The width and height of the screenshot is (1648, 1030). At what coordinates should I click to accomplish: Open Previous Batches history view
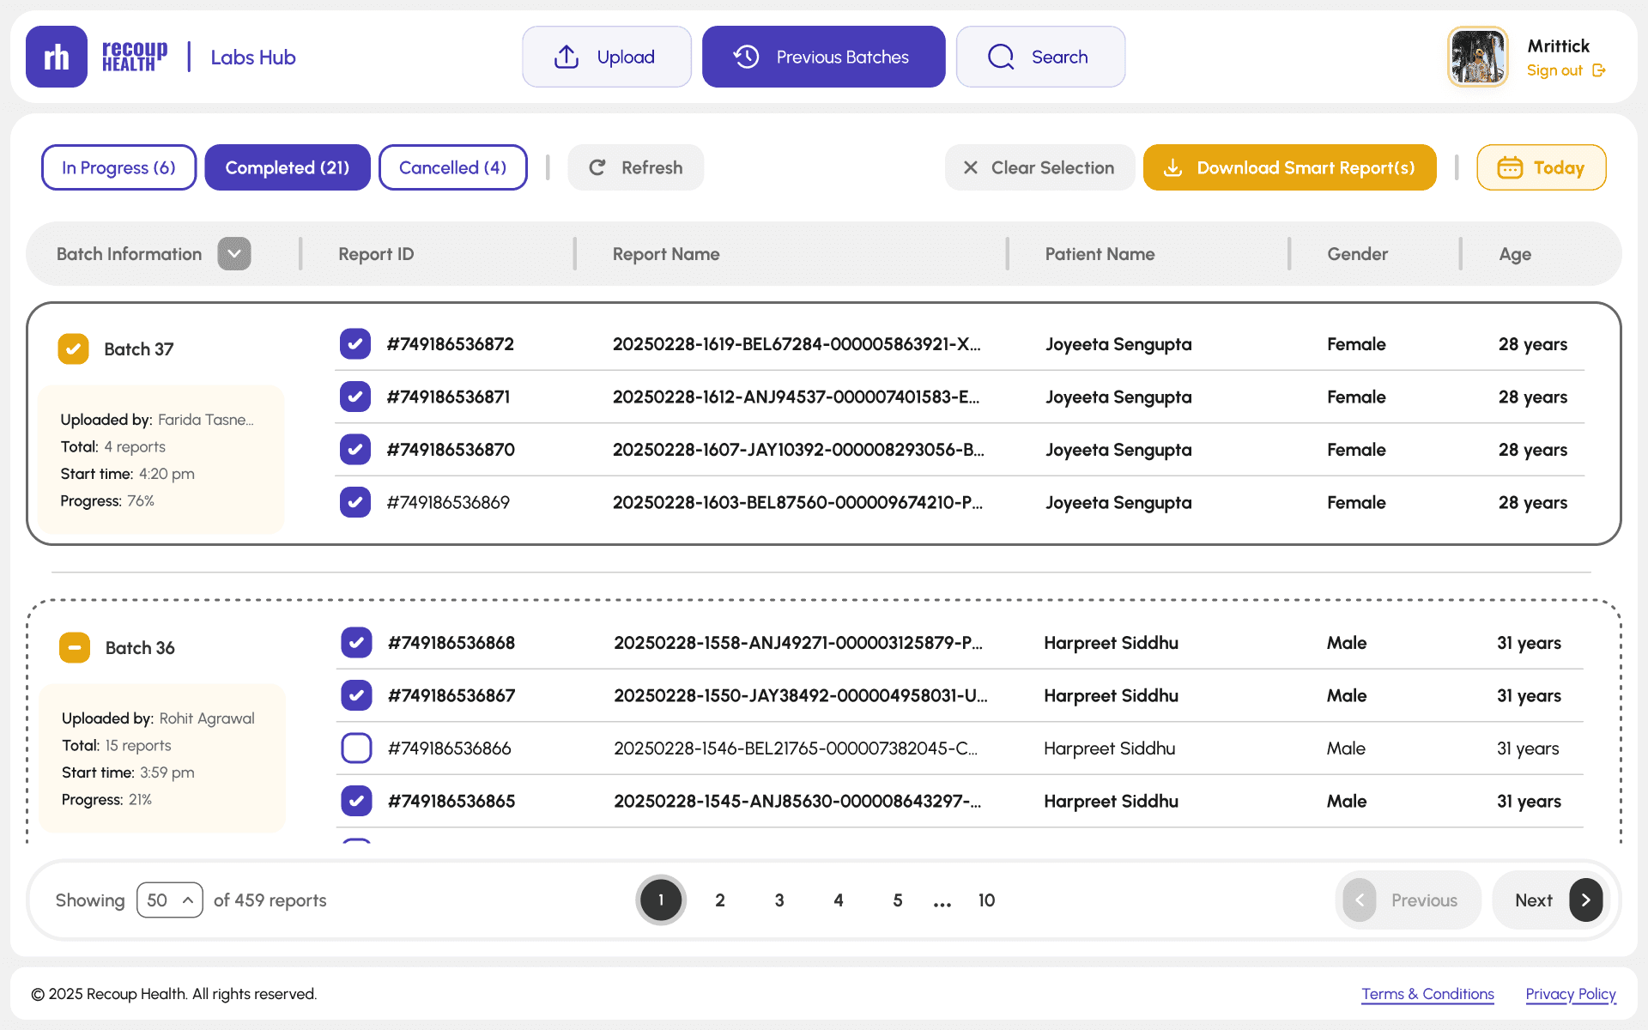click(823, 57)
